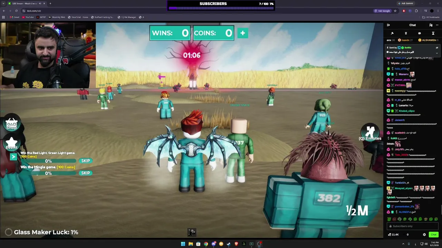This screenshot has width=442, height=248.
Task: Show hidden system tray icons
Action: click(x=403, y=244)
